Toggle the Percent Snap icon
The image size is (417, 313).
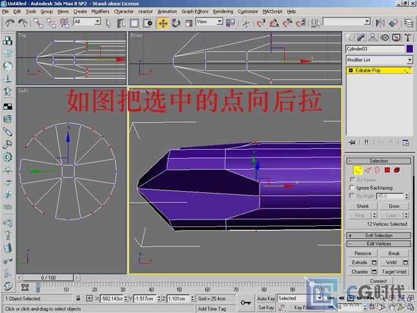tap(287, 23)
